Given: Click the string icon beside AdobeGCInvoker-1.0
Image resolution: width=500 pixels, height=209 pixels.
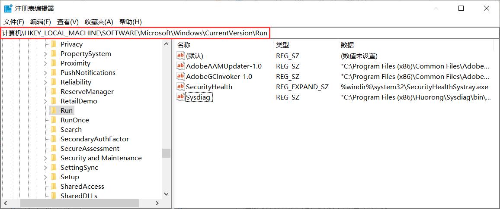Looking at the screenshot, I should (181, 76).
